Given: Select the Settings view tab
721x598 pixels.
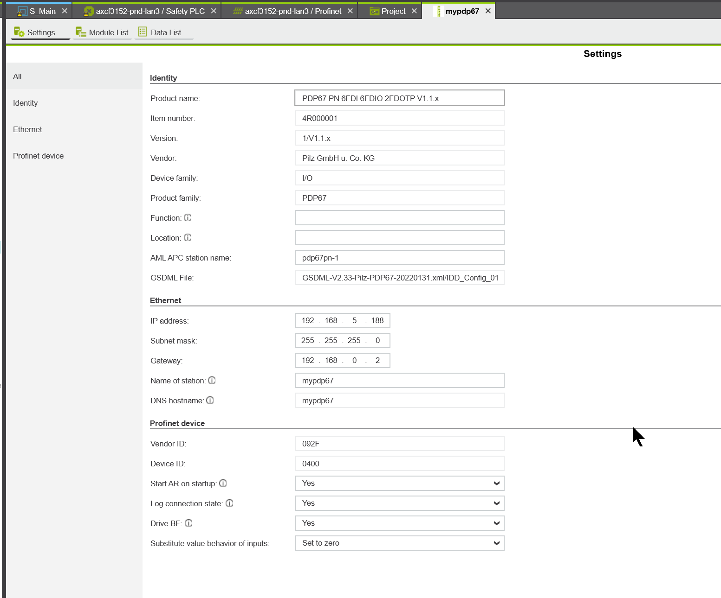Looking at the screenshot, I should click(40, 32).
